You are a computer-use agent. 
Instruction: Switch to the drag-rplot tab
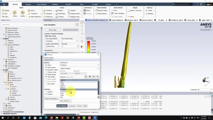(191, 20)
